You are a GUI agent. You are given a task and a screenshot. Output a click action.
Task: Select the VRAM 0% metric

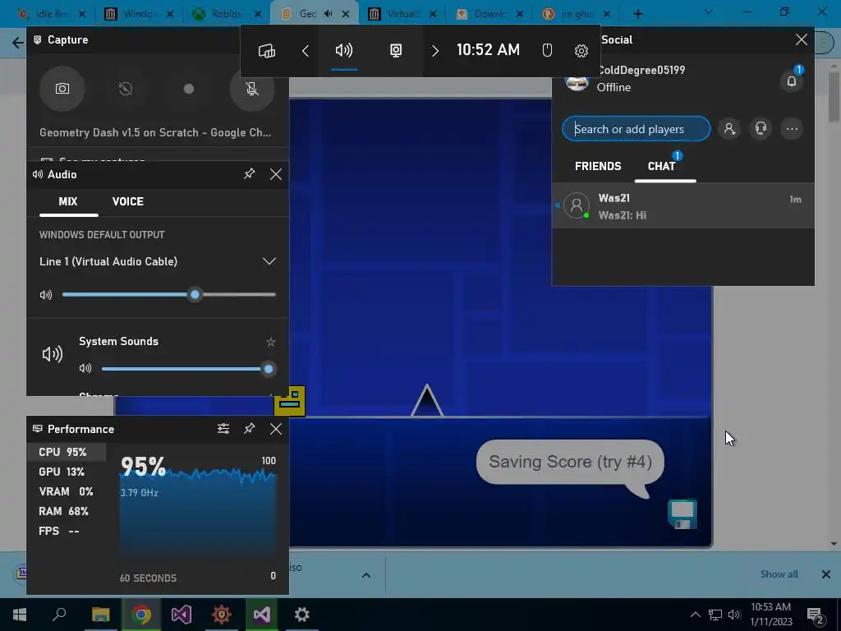67,491
